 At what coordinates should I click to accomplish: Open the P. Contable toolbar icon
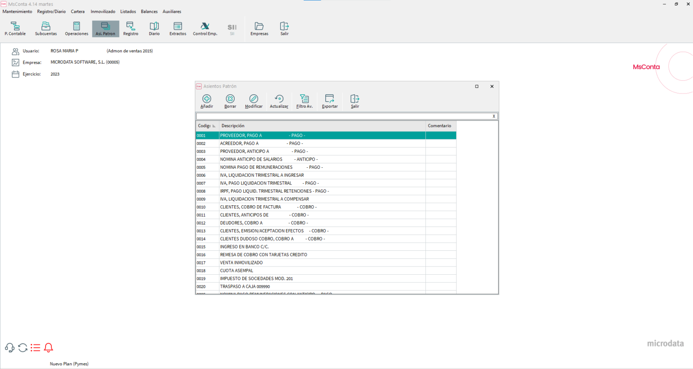tap(15, 29)
